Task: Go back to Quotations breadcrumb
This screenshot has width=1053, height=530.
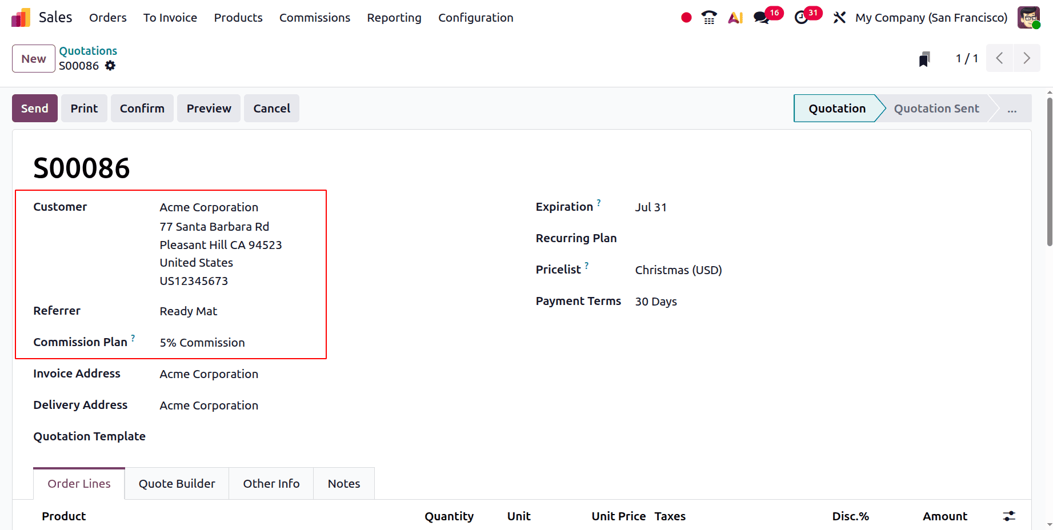Action: pos(88,51)
